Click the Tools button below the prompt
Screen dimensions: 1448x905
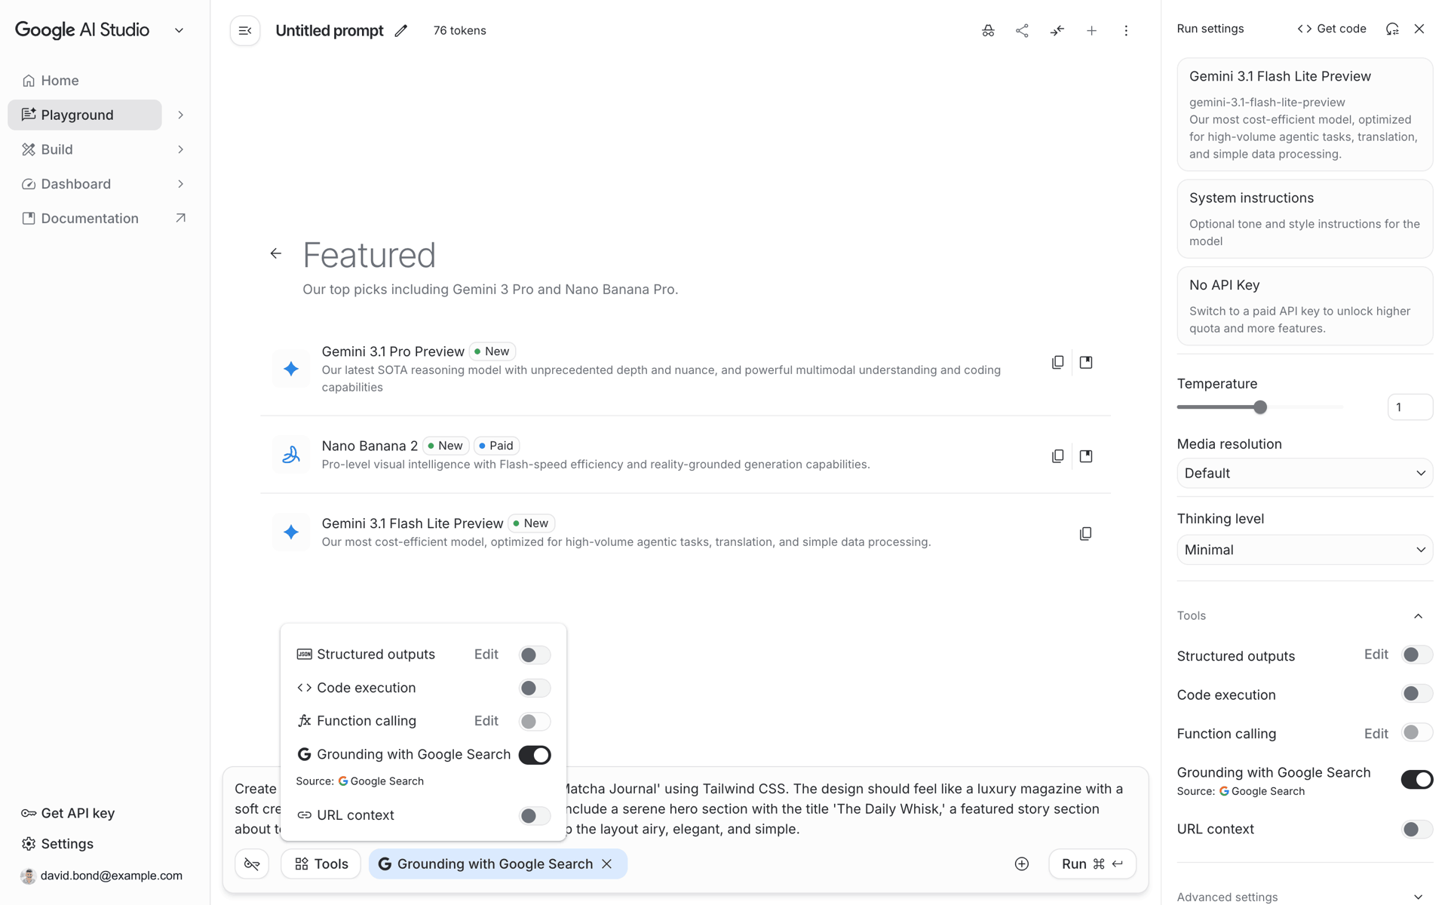pos(321,864)
